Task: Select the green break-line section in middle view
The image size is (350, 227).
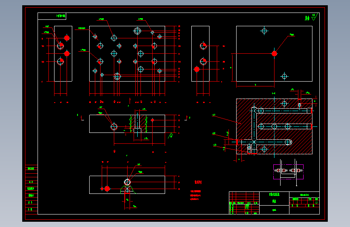Action: [x=138, y=123]
